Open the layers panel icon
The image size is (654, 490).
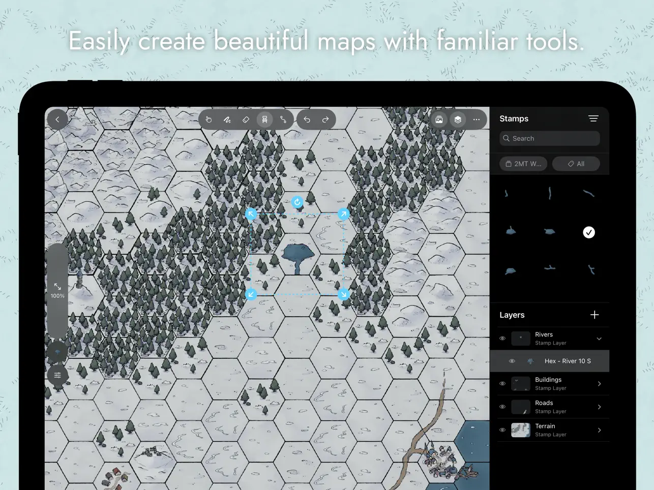(457, 119)
